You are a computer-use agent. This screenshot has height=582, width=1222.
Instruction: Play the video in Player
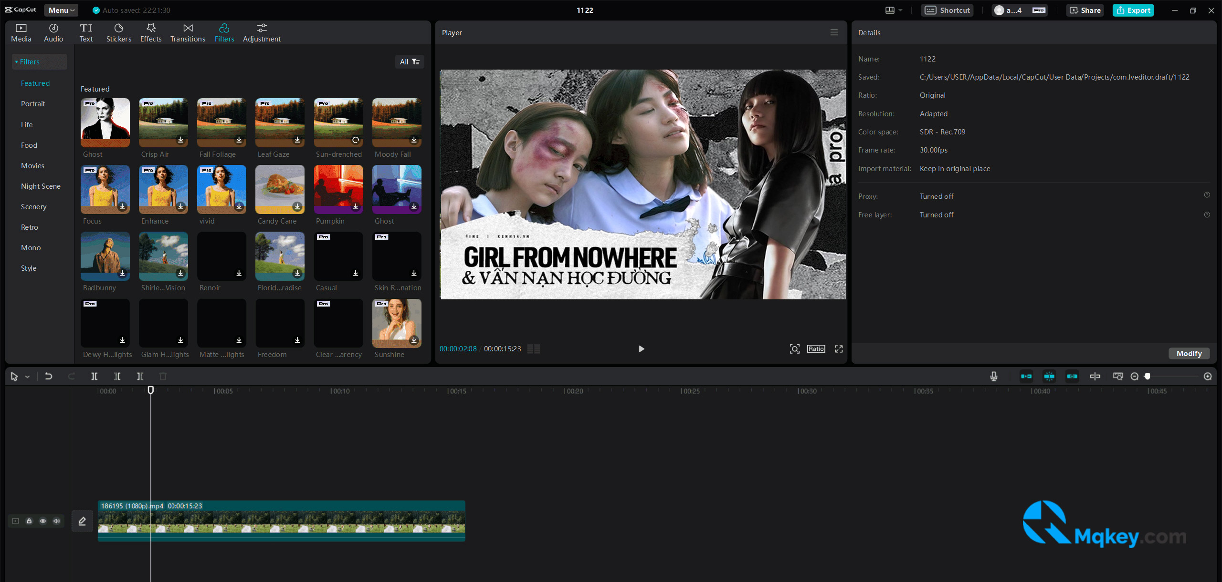point(641,349)
